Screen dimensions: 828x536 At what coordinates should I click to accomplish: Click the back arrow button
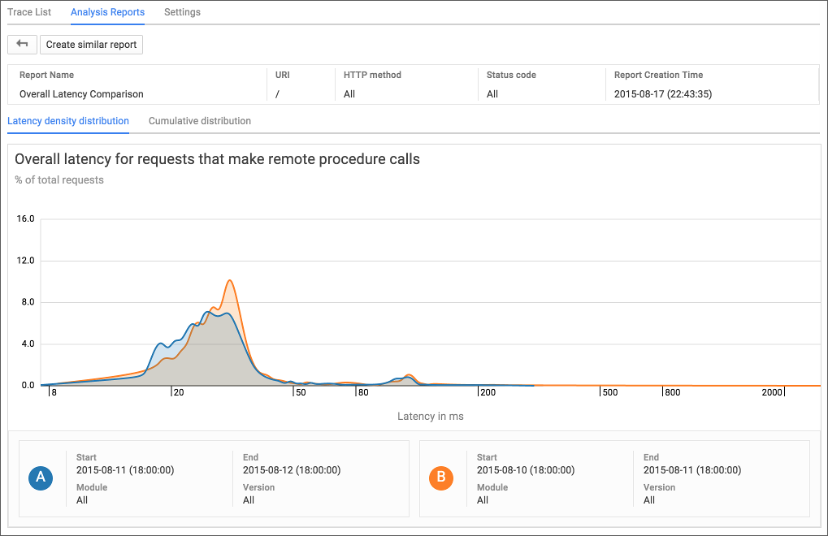22,44
